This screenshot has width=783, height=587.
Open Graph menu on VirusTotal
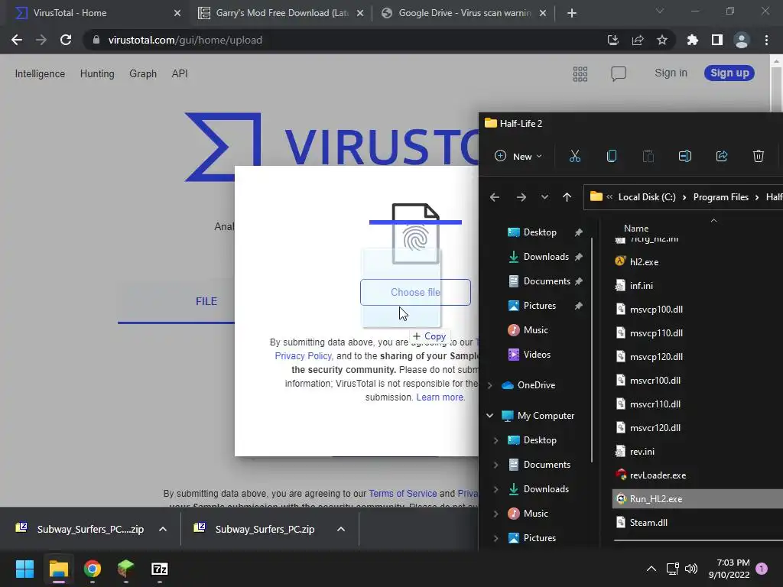[143, 74]
